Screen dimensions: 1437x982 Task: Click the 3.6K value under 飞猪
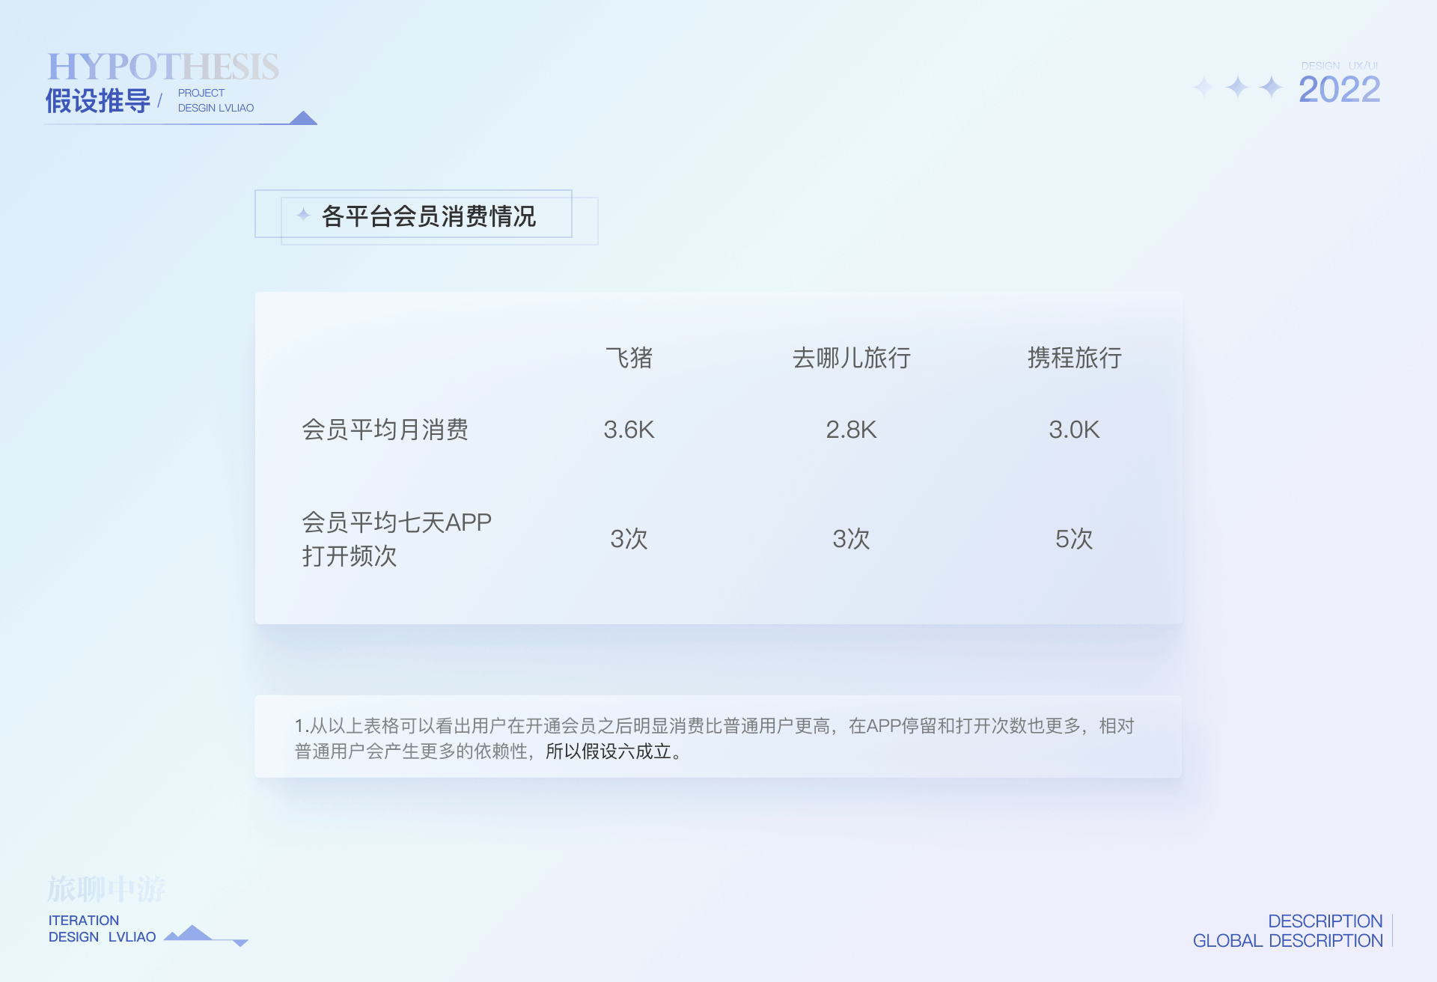click(629, 430)
